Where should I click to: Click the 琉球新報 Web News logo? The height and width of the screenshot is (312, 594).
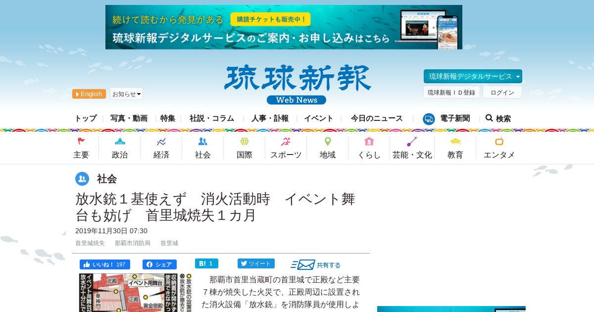297,85
